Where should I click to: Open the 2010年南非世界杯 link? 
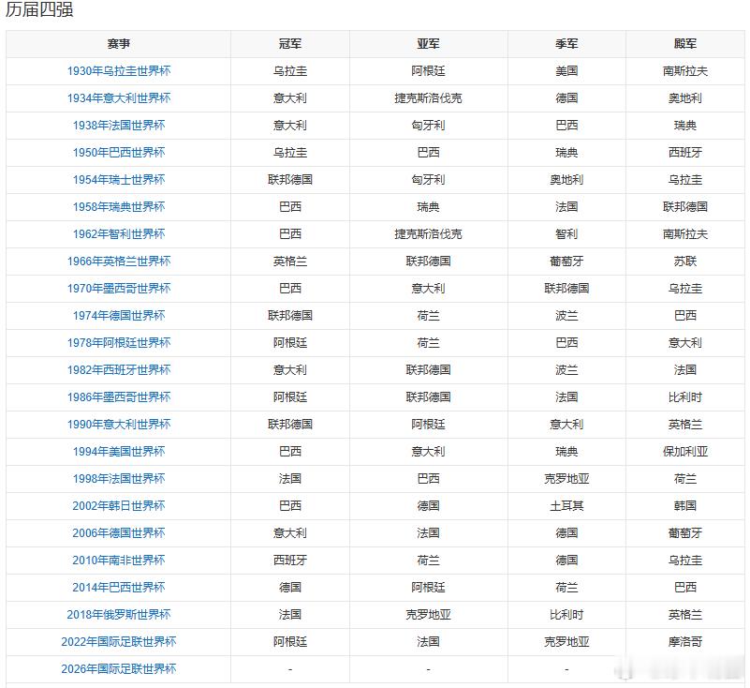[x=119, y=561]
